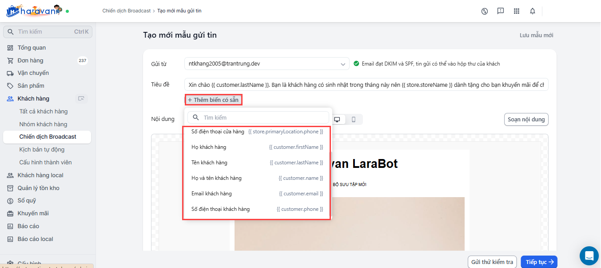601x268 pixels.
Task: Click the Sản phẩm tag icon
Action: (x=10, y=86)
